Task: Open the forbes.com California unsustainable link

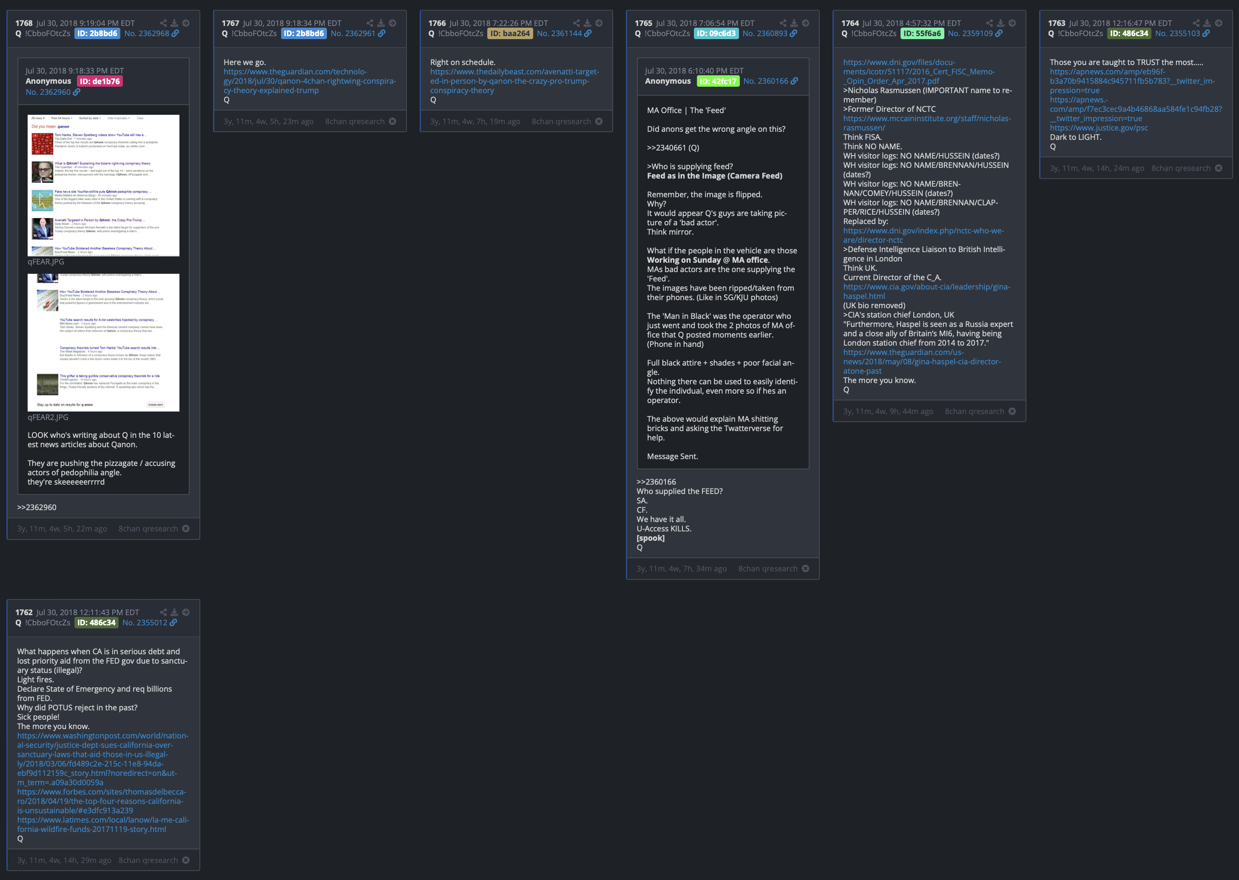Action: [101, 801]
